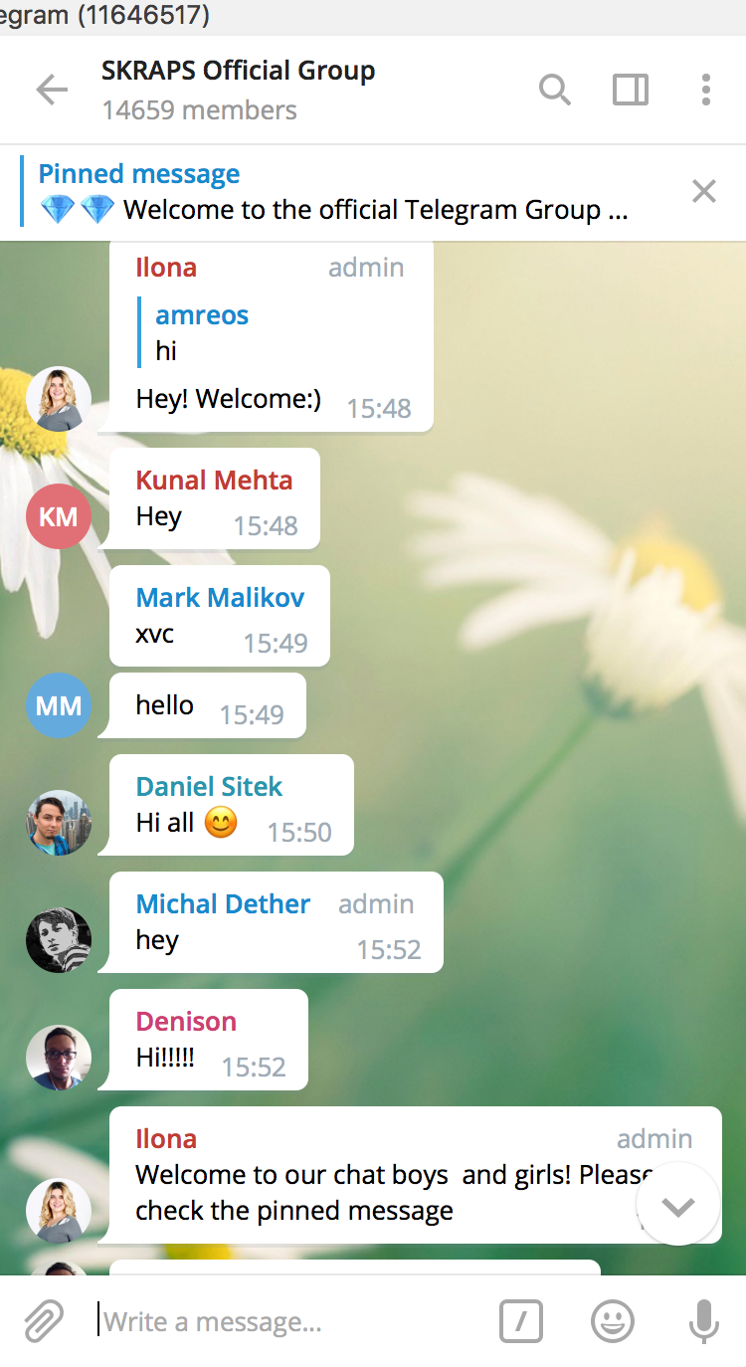This screenshot has width=746, height=1367.
Task: Click Michal Dether's name in the chat
Action: 223,903
